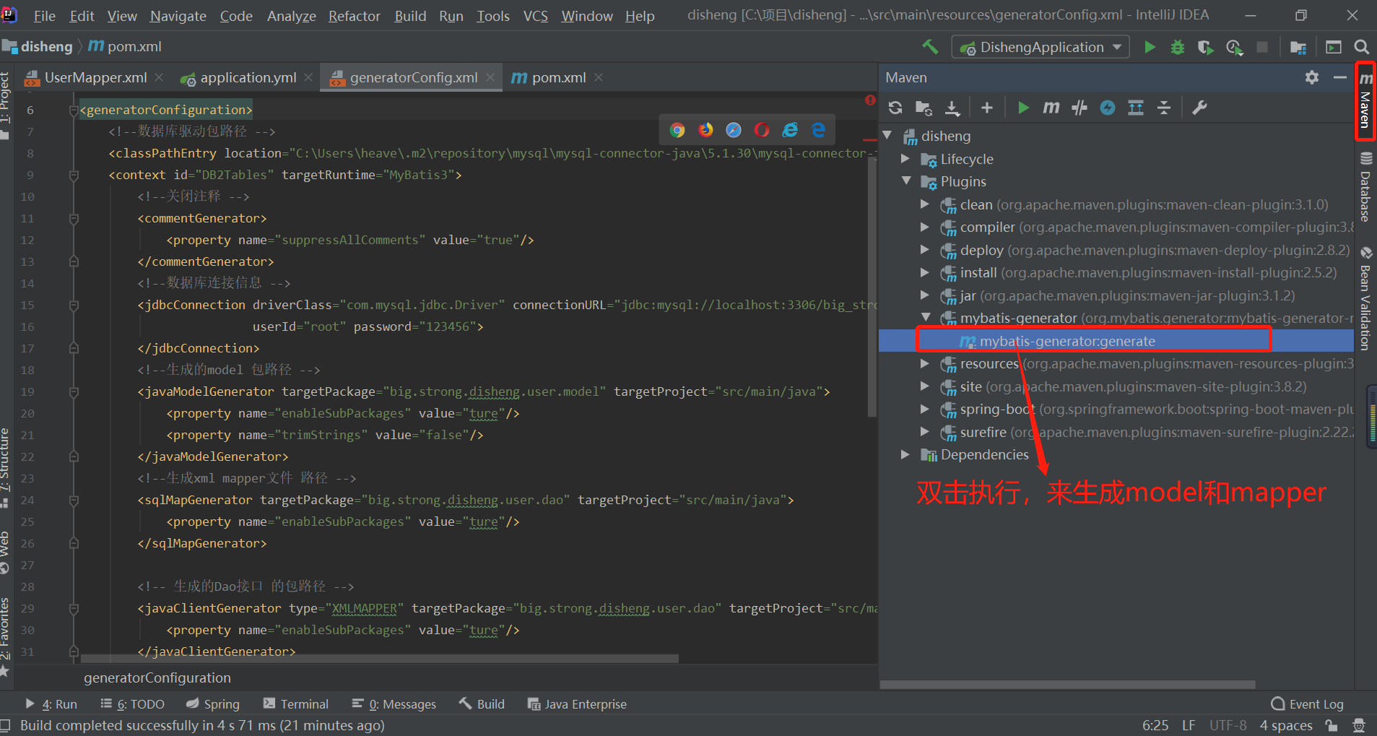Toggle the 1: Project tool window
Viewport: 1377px width, 736px height.
[6, 105]
